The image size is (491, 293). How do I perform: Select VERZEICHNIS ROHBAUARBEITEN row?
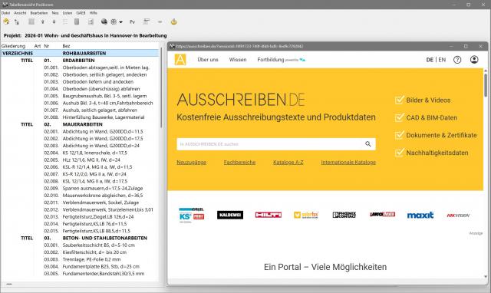[80, 53]
